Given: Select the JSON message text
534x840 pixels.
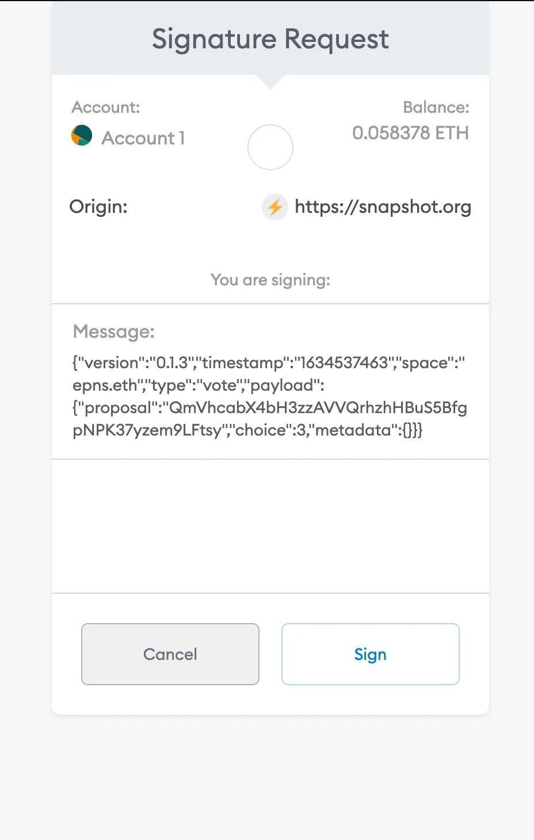Looking at the screenshot, I should (x=268, y=396).
